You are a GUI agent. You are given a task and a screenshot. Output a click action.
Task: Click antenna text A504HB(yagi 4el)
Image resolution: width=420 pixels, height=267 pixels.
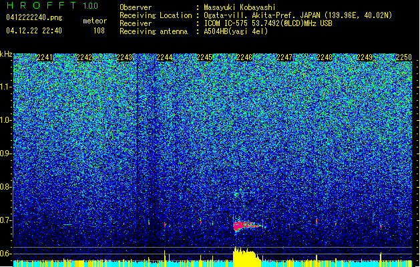(x=236, y=31)
